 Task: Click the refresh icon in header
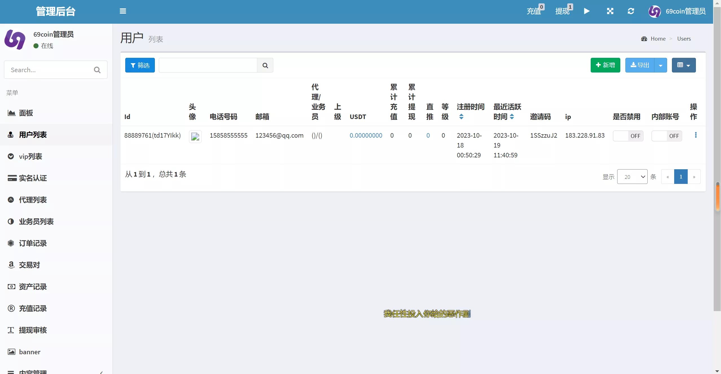[631, 11]
